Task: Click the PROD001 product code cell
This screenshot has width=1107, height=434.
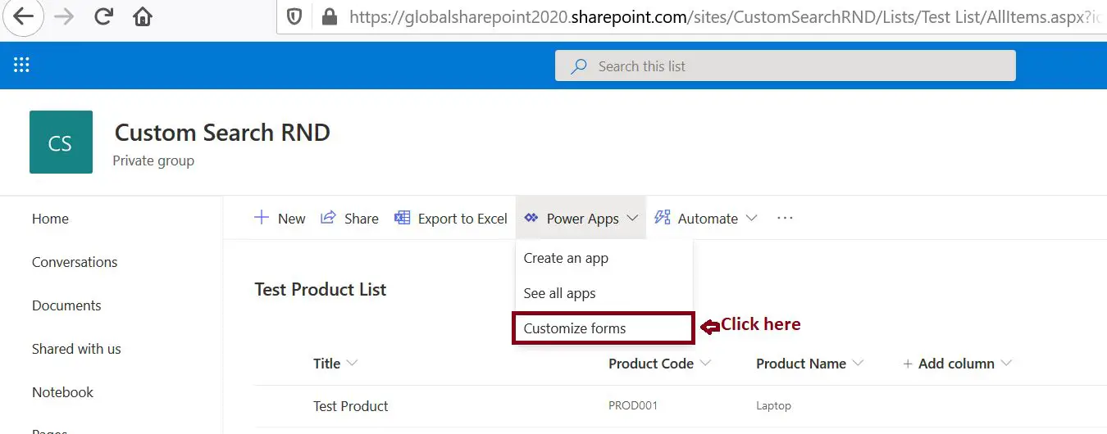Action: coord(633,406)
